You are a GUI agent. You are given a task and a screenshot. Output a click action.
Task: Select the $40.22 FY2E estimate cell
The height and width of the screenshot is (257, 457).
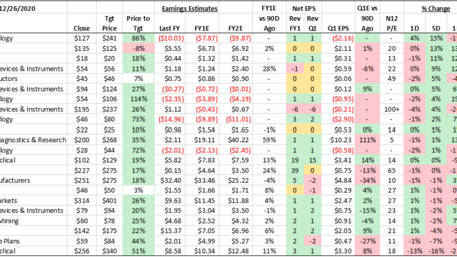coord(234,140)
